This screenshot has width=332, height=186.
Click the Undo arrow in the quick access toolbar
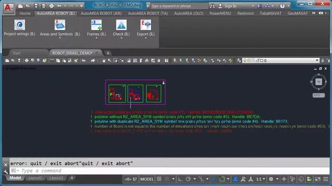(x=60, y=6)
